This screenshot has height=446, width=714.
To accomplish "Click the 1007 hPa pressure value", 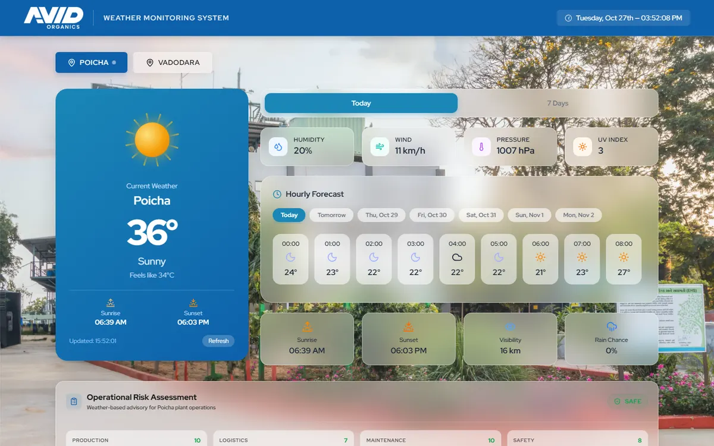I will [515, 151].
